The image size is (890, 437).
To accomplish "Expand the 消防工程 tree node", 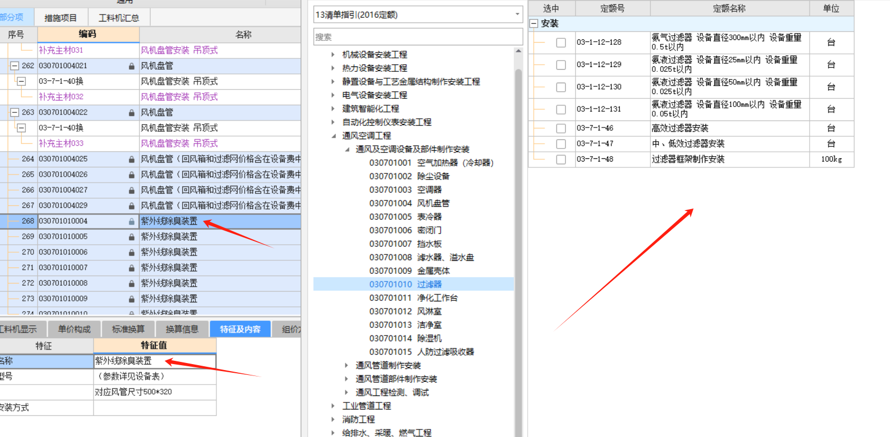I will 333,420.
